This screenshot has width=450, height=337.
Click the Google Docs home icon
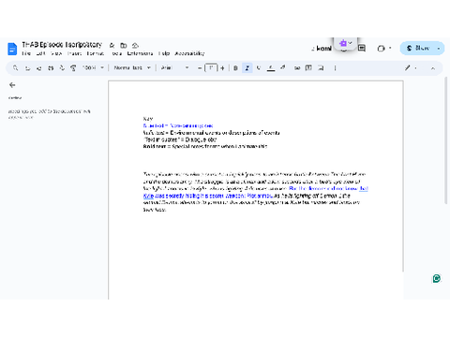click(12, 49)
